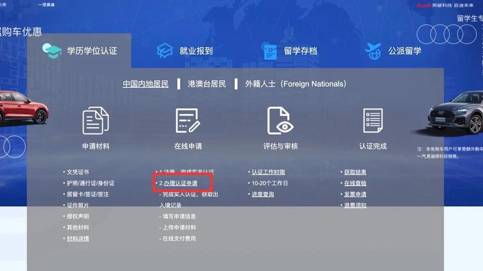
Task: Switch to the 就业报到 tab
Action: coord(196,51)
